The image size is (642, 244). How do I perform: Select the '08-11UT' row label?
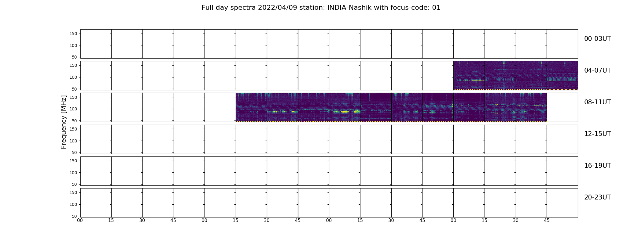597,102
